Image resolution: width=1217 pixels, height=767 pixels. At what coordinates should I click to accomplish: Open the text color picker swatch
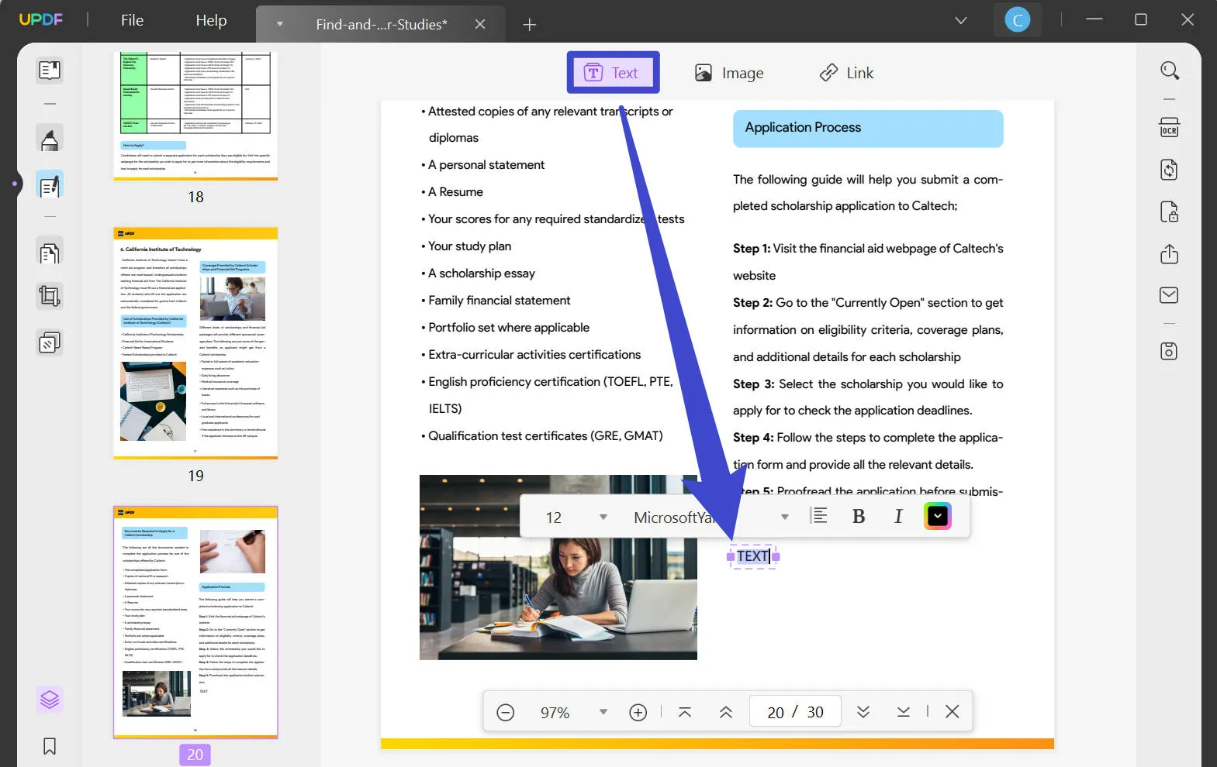(937, 517)
